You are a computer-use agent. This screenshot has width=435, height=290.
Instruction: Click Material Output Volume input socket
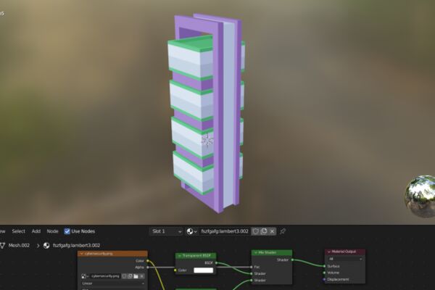tap(324, 273)
